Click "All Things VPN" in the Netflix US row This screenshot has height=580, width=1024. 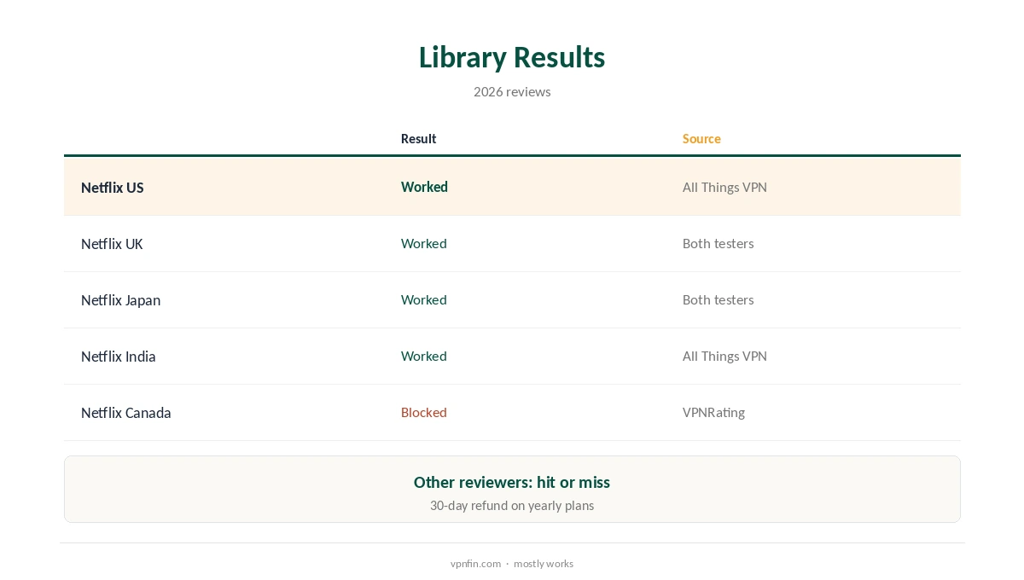724,187
